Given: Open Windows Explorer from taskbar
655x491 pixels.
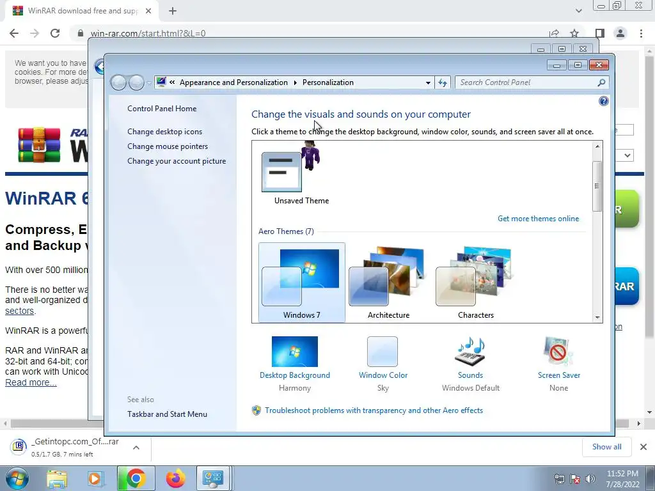Looking at the screenshot, I should tap(57, 478).
